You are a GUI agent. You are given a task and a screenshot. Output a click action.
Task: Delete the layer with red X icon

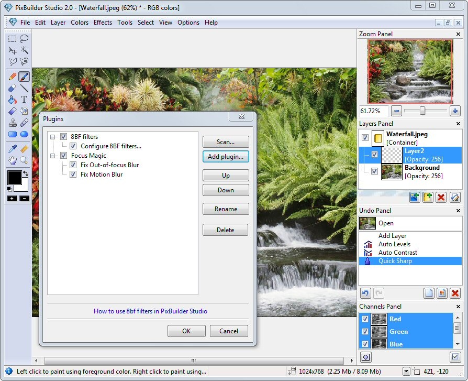click(441, 197)
